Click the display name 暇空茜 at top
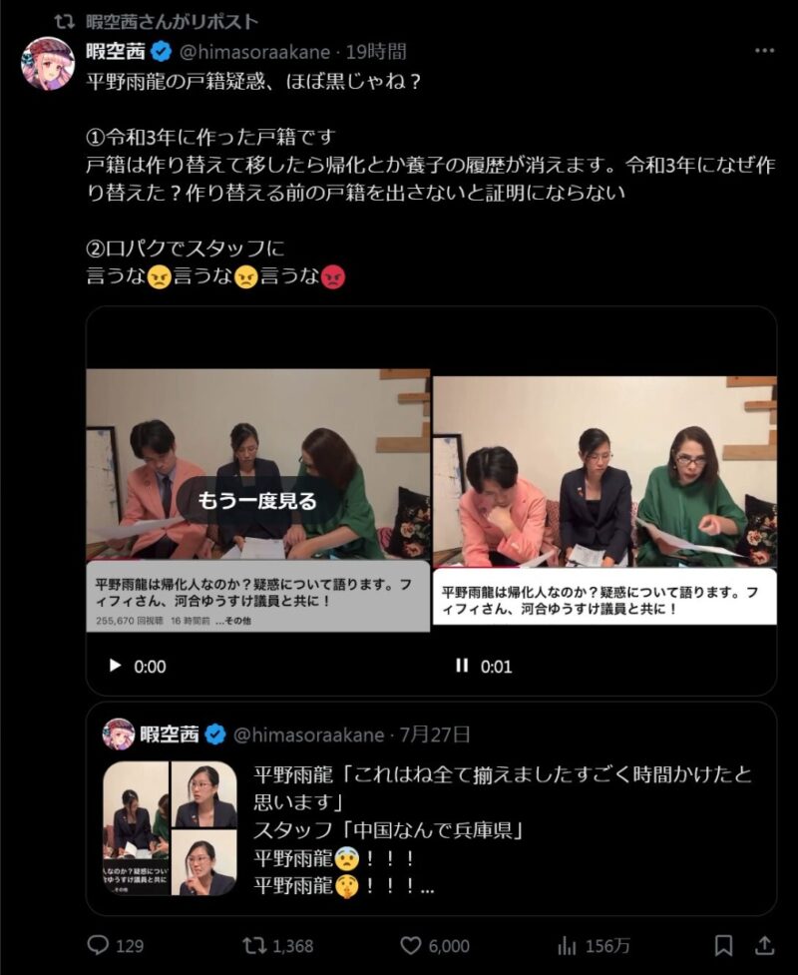Image resolution: width=798 pixels, height=975 pixels. coord(115,52)
